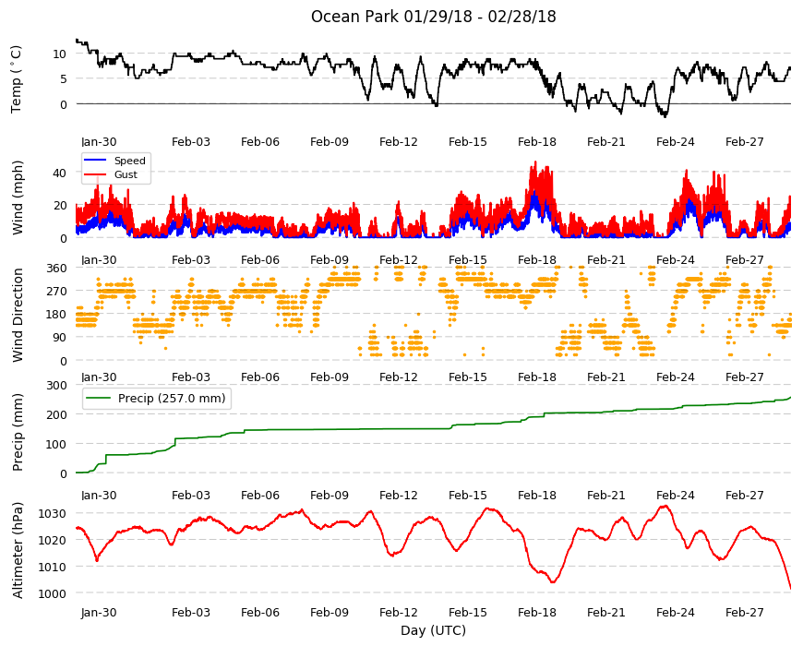Select the Precip (257.0 mm) legend label

172,398
